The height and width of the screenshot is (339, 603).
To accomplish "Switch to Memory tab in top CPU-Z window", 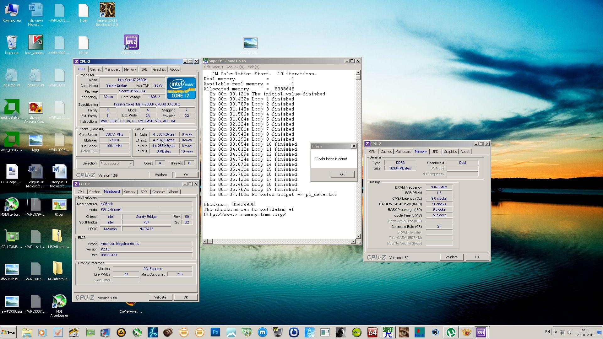I will [130, 69].
